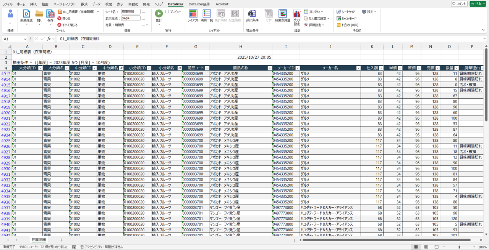Screen dimensions: 489x250
Task: Switch to page break preview view
Action: coord(436,247)
